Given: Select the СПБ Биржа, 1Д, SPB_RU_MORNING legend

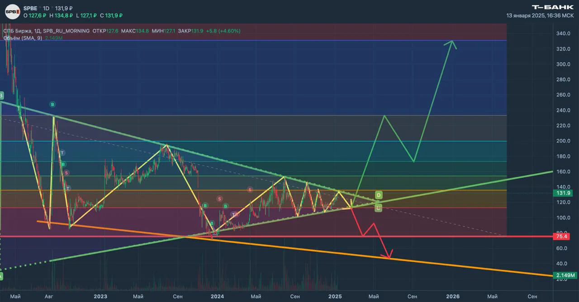Looking at the screenshot, I should click(x=46, y=31).
